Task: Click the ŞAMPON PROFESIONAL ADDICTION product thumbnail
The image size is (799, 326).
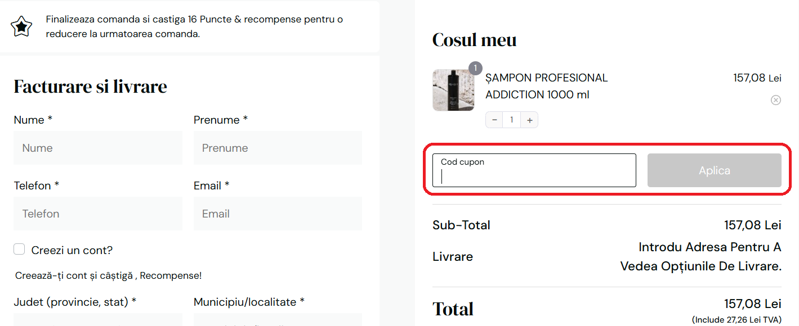Action: (x=453, y=90)
